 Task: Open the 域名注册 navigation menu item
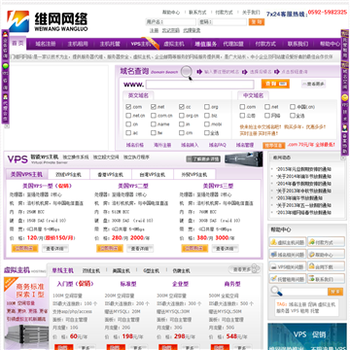point(46,44)
